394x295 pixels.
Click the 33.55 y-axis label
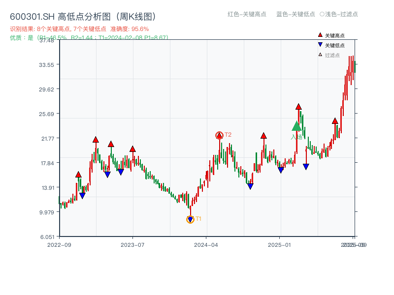(46, 65)
